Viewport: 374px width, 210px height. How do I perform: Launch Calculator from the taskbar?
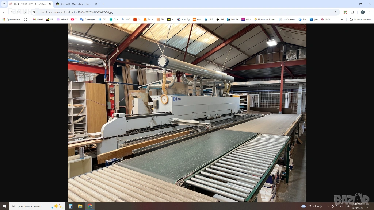[x=71, y=206]
